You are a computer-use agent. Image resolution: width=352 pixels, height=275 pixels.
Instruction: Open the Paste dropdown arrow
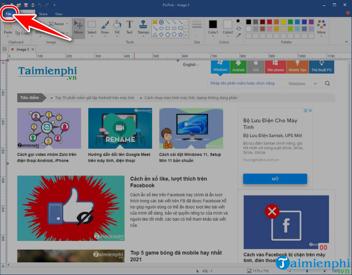click(x=8, y=36)
